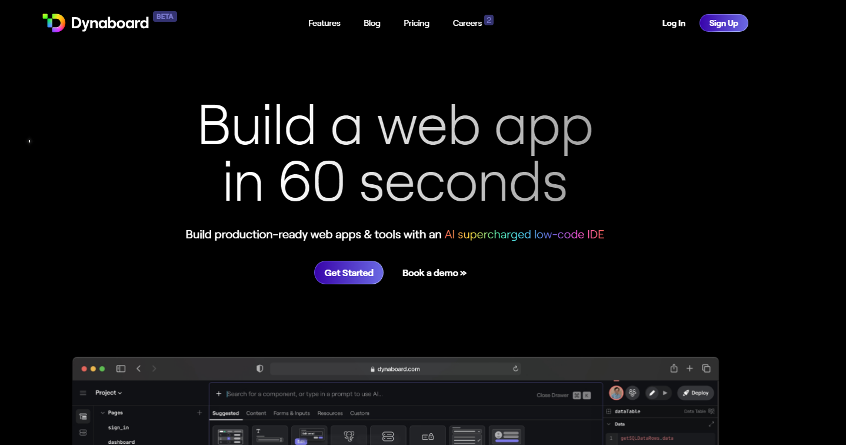Click the getSQLDataRows.data code line
This screenshot has width=846, height=445.
(x=647, y=438)
